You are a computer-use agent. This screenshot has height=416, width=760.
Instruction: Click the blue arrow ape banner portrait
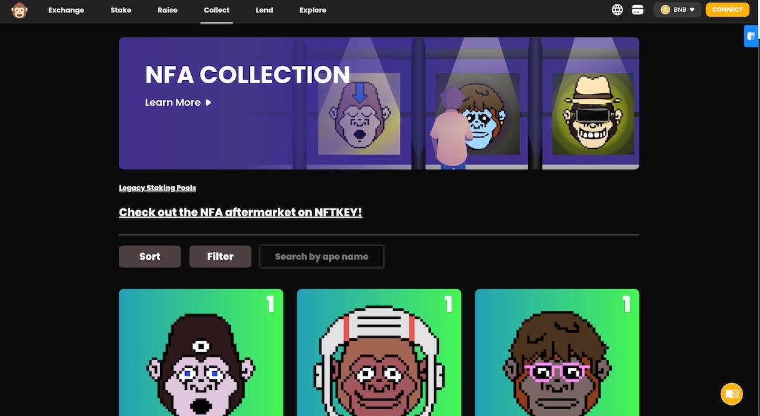click(359, 114)
